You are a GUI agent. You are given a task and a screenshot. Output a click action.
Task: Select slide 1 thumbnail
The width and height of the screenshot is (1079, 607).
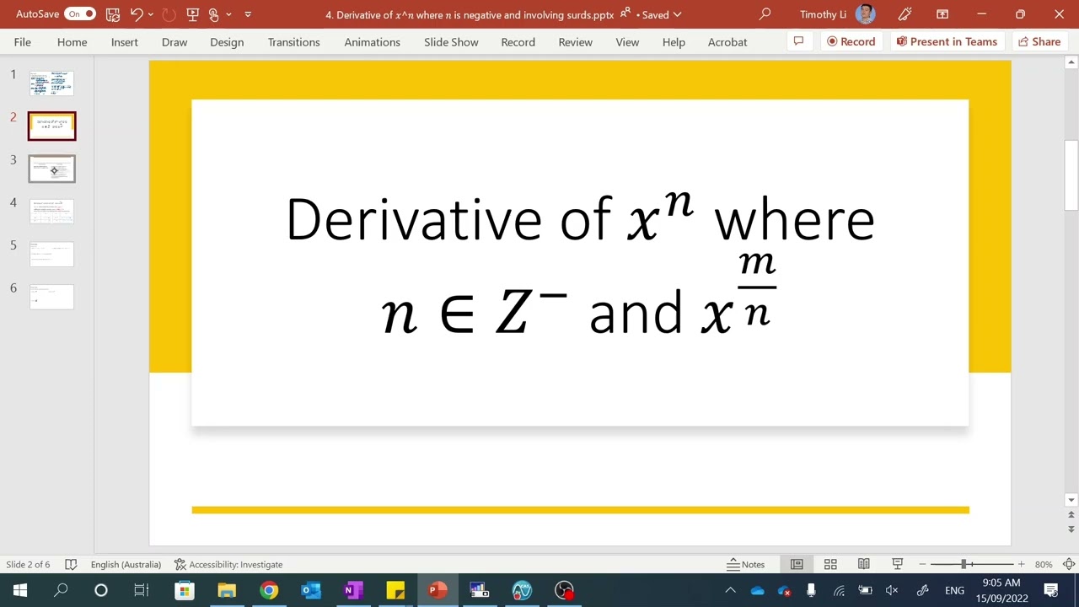[x=51, y=83]
